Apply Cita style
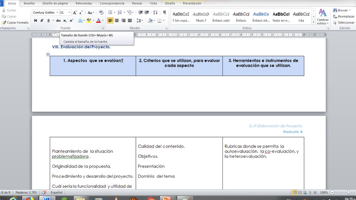The height and width of the screenshot is (200, 356). 301,17
